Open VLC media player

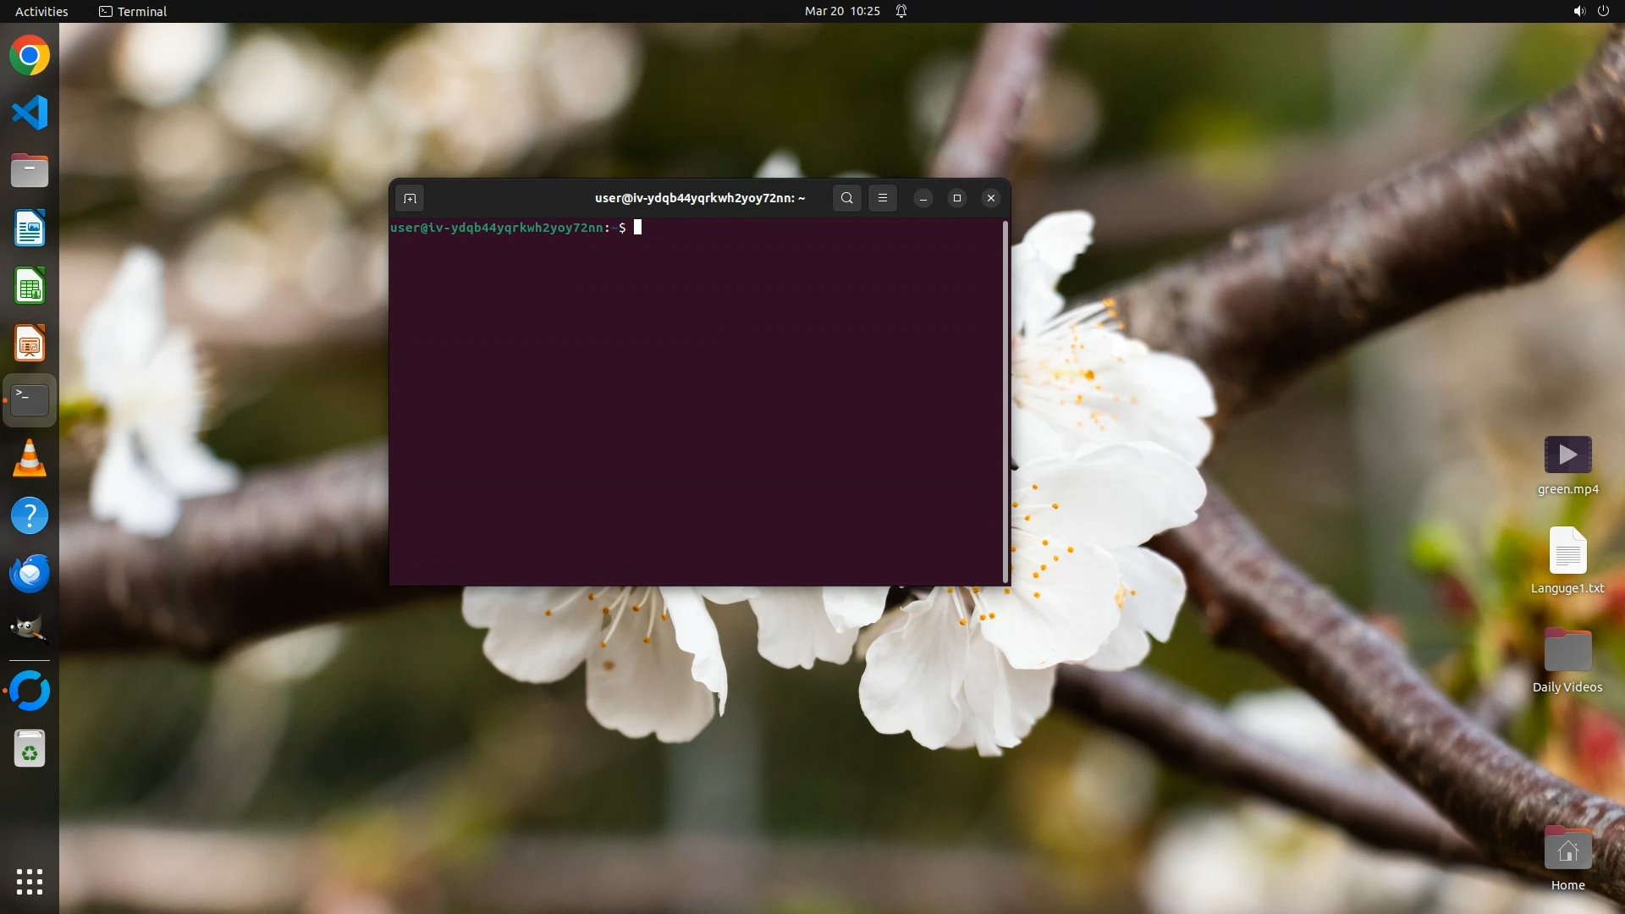pos(30,459)
